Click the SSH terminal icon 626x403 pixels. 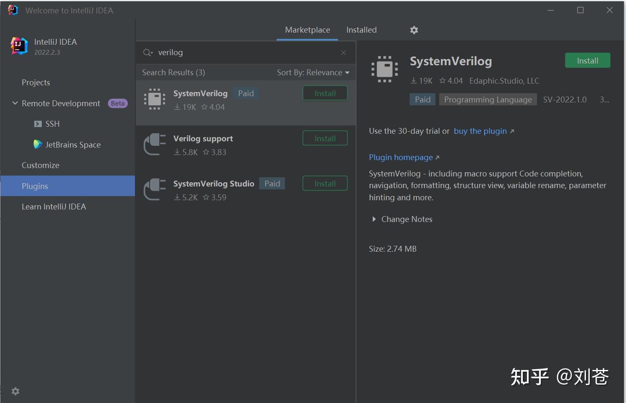[x=38, y=124]
